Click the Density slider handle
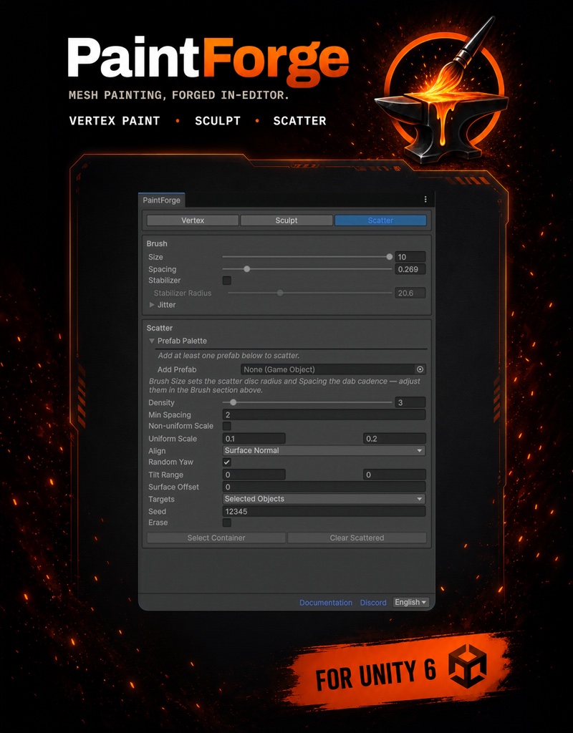573x733 pixels. click(233, 402)
